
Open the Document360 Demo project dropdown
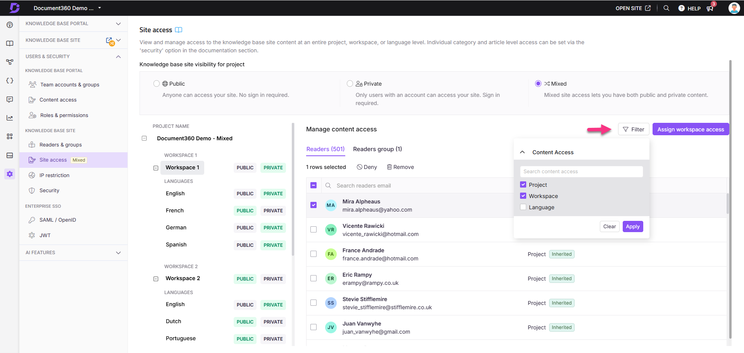(67, 8)
